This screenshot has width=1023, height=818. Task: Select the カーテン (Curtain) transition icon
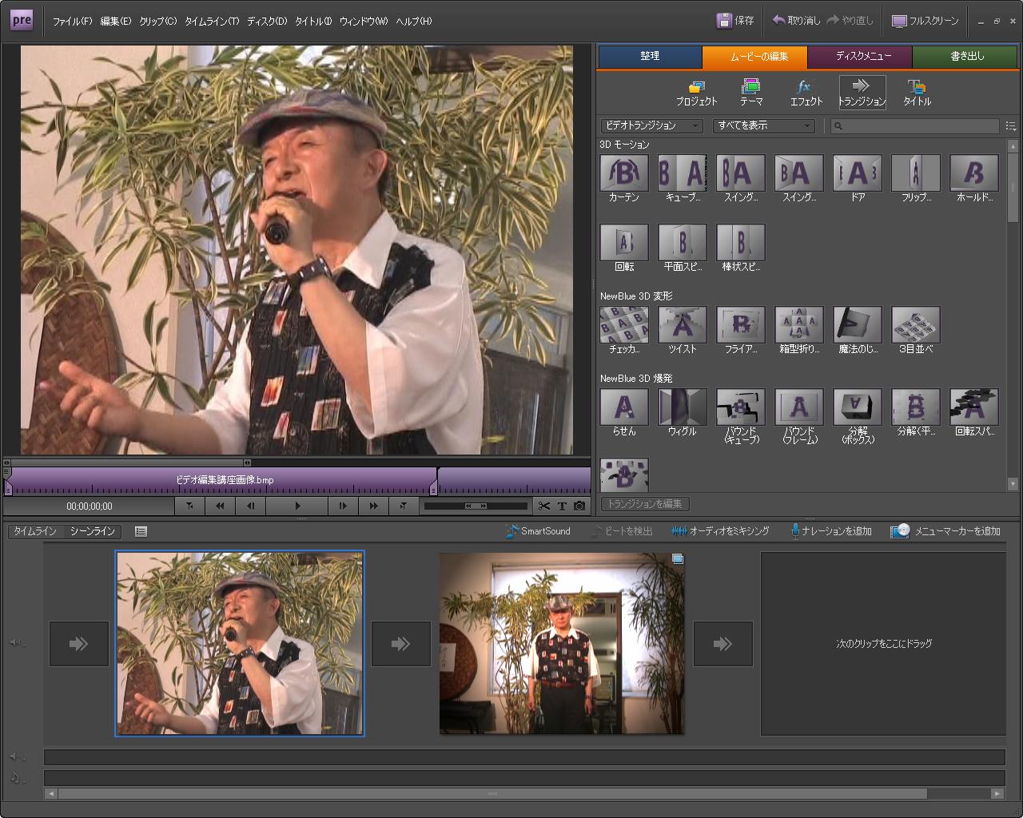623,173
